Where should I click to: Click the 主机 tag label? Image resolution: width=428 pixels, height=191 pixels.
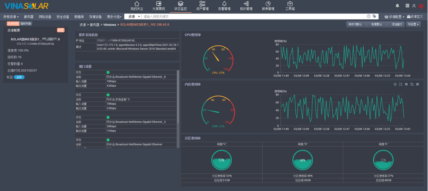(x=19, y=77)
